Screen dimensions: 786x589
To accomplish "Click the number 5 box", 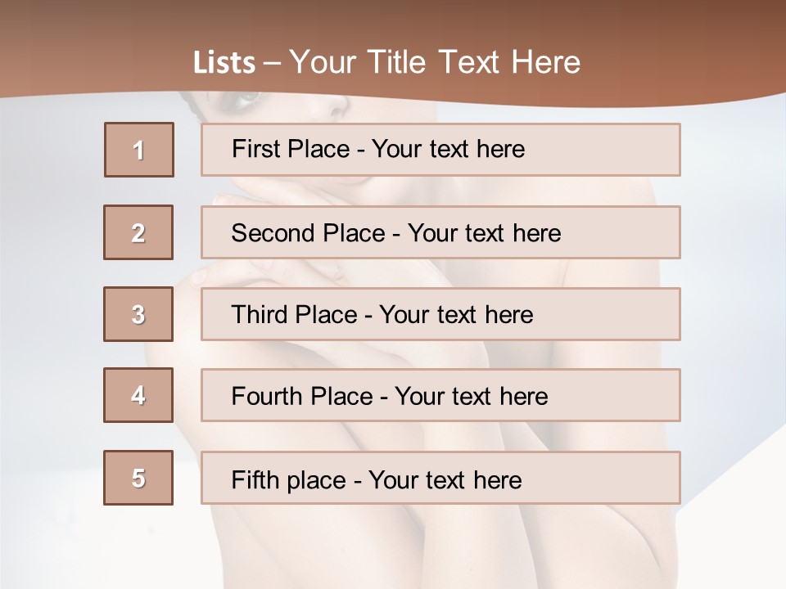I will coord(138,478).
